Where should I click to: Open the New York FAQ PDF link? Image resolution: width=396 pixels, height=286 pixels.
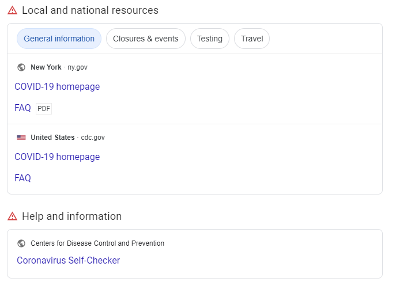point(22,108)
